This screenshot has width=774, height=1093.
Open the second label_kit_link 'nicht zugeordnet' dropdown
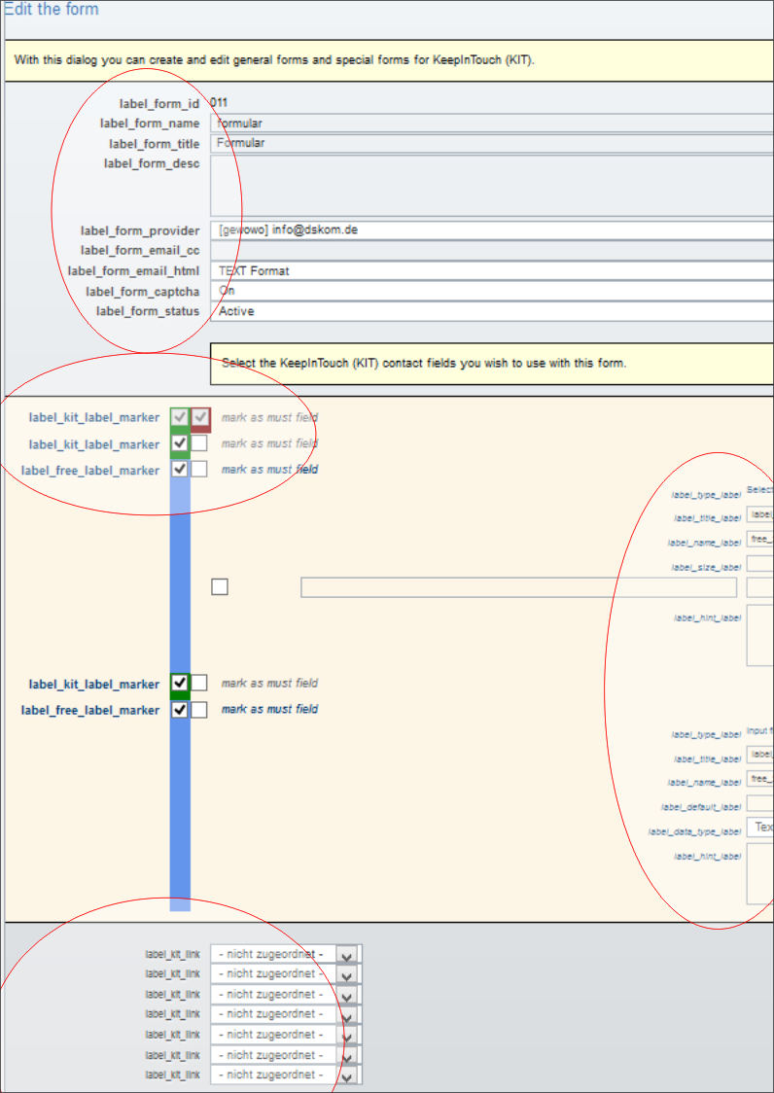(x=286, y=973)
